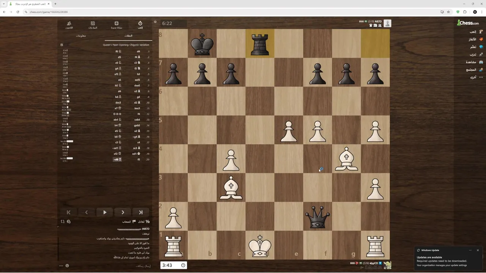Switch to the Info (معلومات) tab
The height and width of the screenshot is (273, 486).
(x=81, y=36)
